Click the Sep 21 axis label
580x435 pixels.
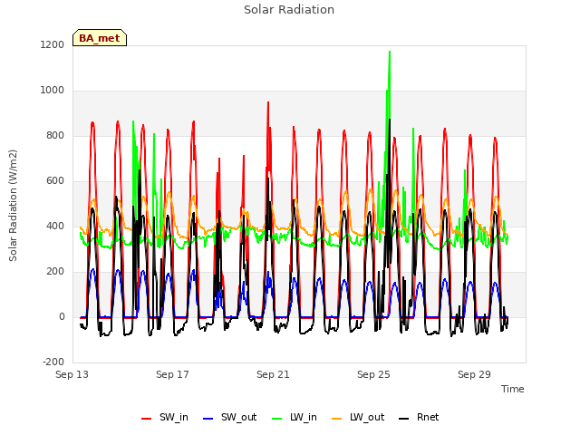point(273,374)
